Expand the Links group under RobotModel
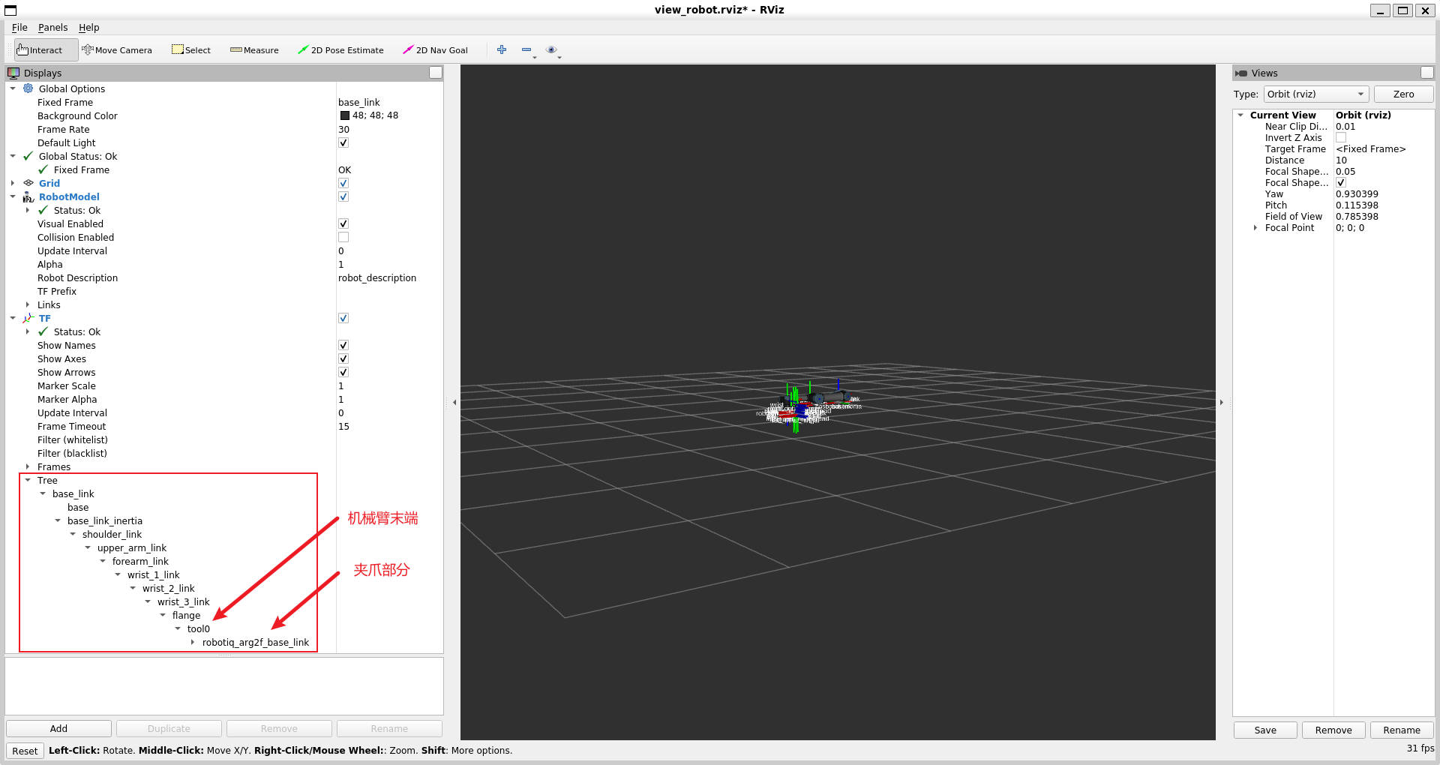The image size is (1440, 765). 28,304
